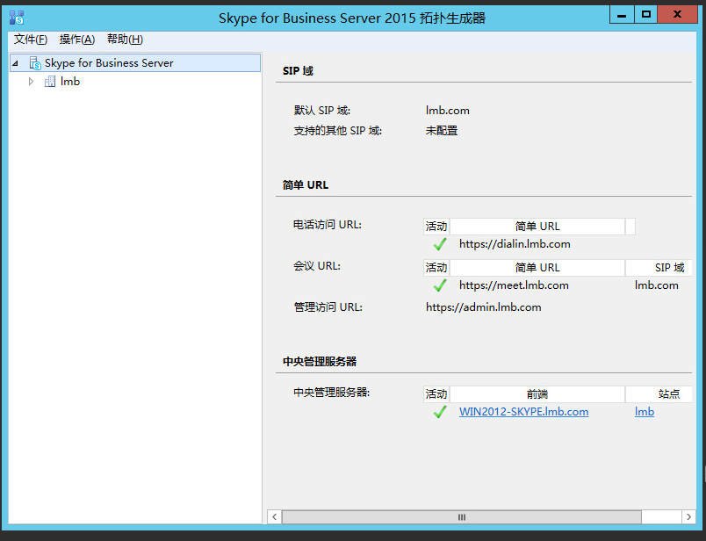Click the SIP 域 section heading
The image size is (706, 541).
pyautogui.click(x=298, y=71)
